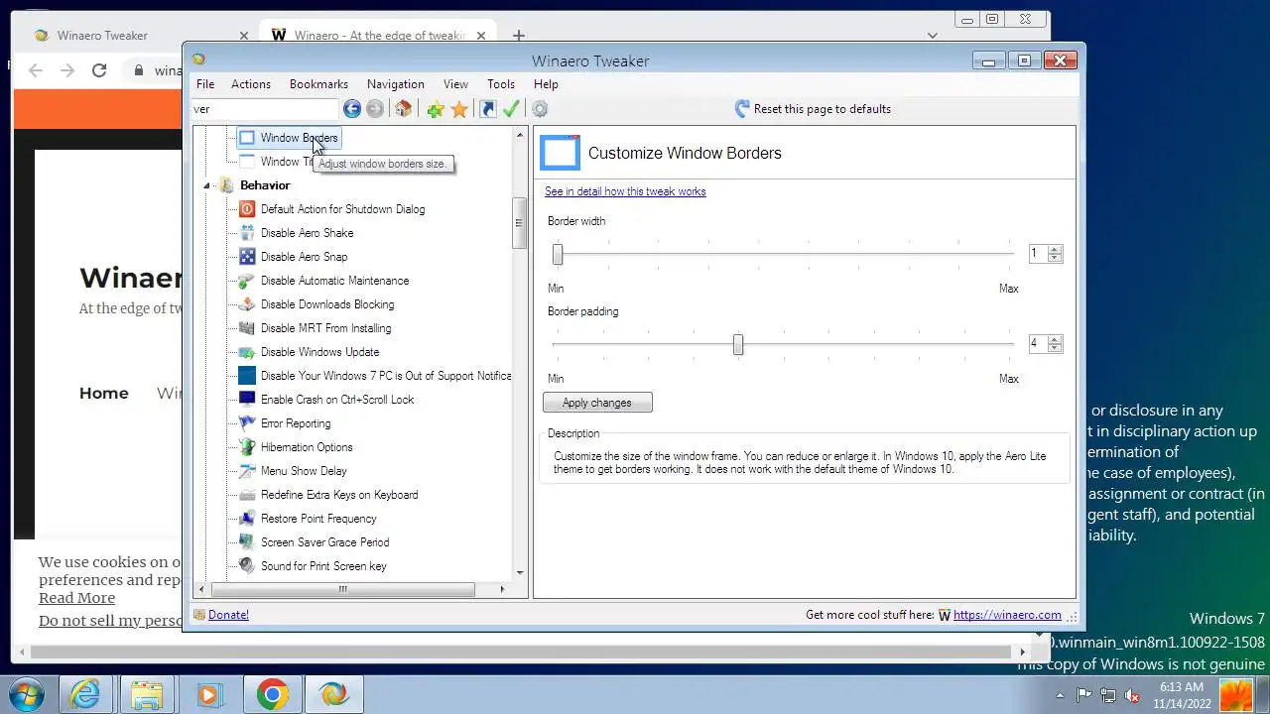Decrease Border width with the down spinner
Screen dimensions: 1270x714
point(1055,259)
